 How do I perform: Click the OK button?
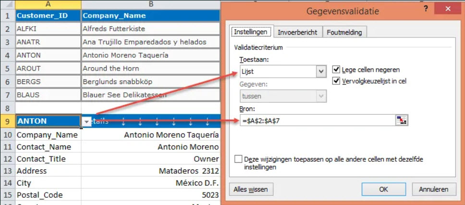pyautogui.click(x=383, y=189)
